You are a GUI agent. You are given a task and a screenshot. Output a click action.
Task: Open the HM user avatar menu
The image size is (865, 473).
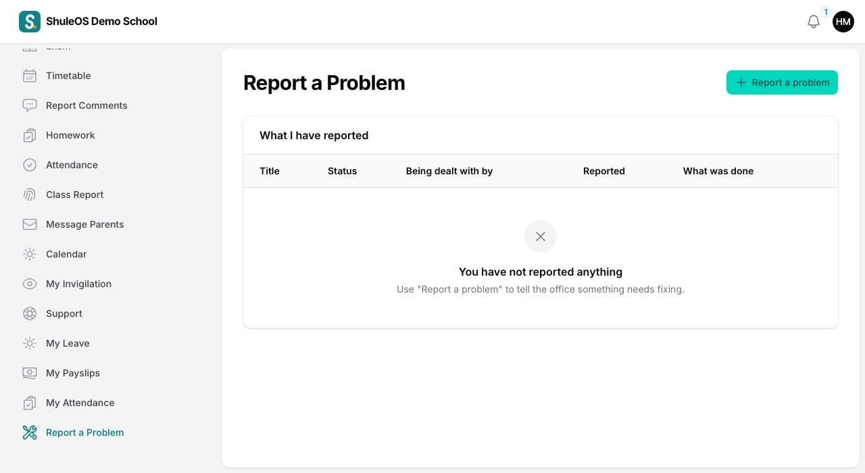[x=843, y=22]
